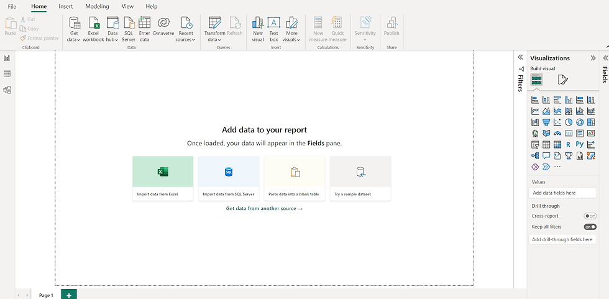Select the Donut chart visual

tap(580, 122)
